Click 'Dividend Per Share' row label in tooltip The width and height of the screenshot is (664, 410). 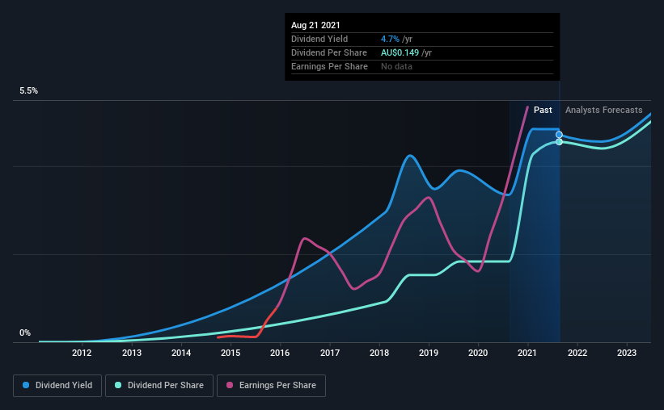coord(329,52)
